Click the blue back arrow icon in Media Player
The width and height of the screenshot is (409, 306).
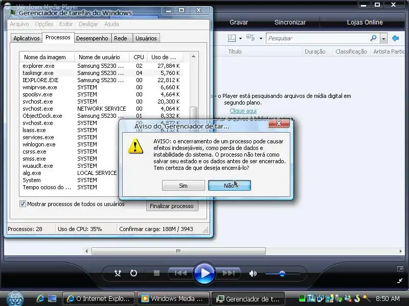(x=395, y=38)
